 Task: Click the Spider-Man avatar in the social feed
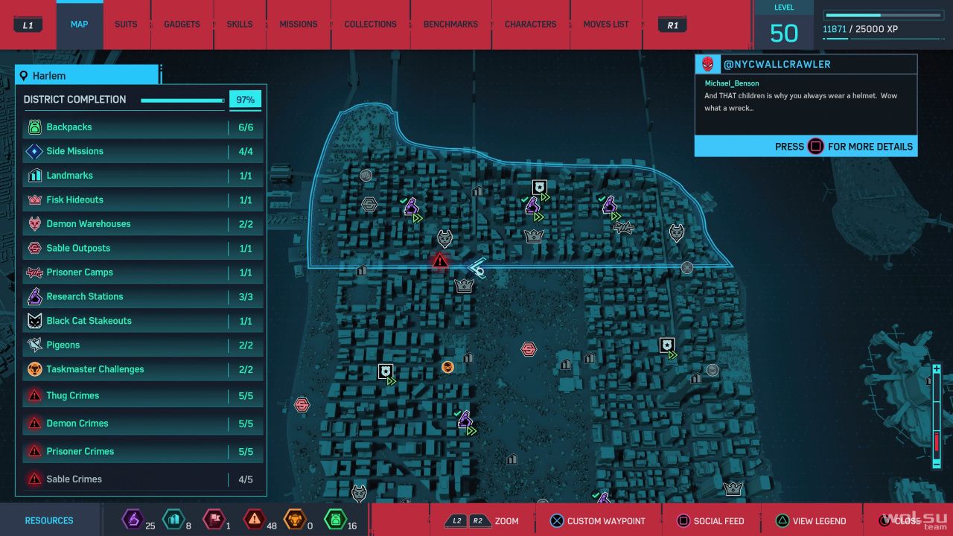(708, 64)
